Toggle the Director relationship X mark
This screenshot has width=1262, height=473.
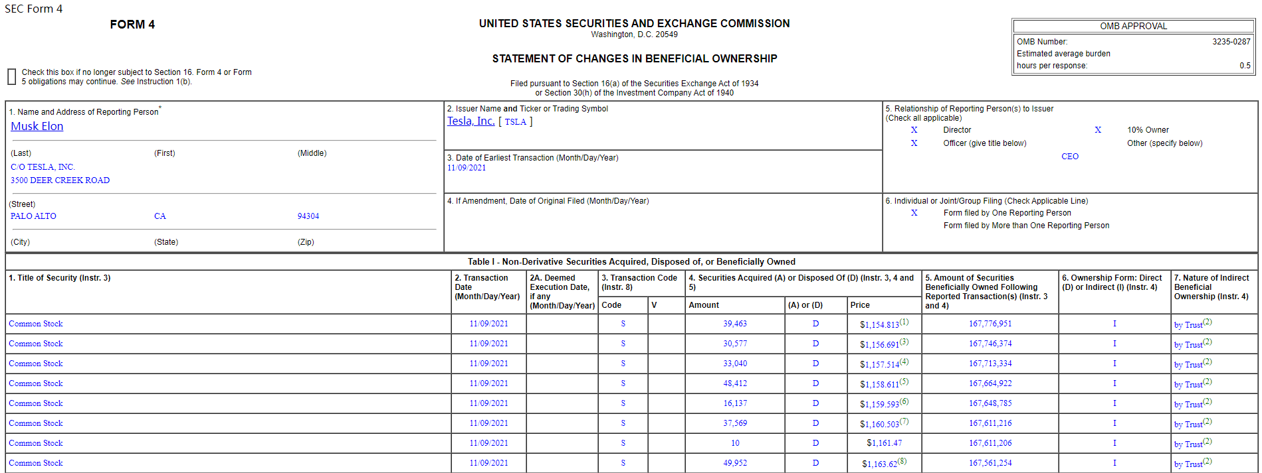coord(914,130)
